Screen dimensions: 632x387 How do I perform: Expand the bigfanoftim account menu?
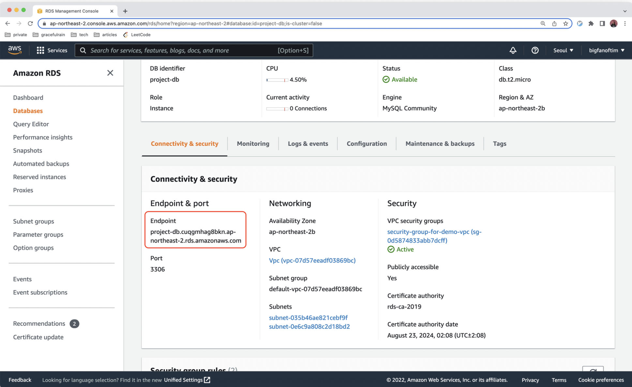[606, 50]
